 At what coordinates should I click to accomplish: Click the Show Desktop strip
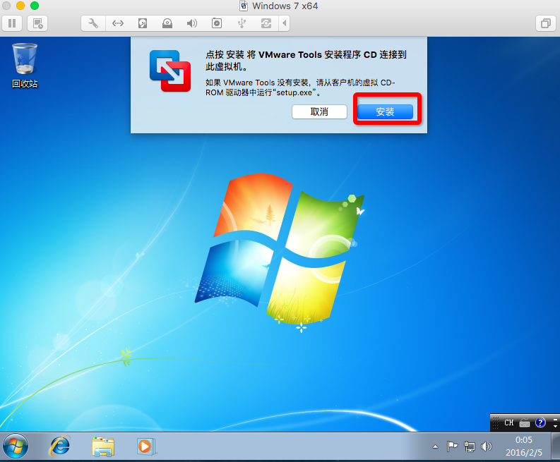(556, 446)
